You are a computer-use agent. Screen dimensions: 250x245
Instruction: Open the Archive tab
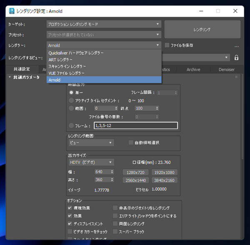click(193, 69)
